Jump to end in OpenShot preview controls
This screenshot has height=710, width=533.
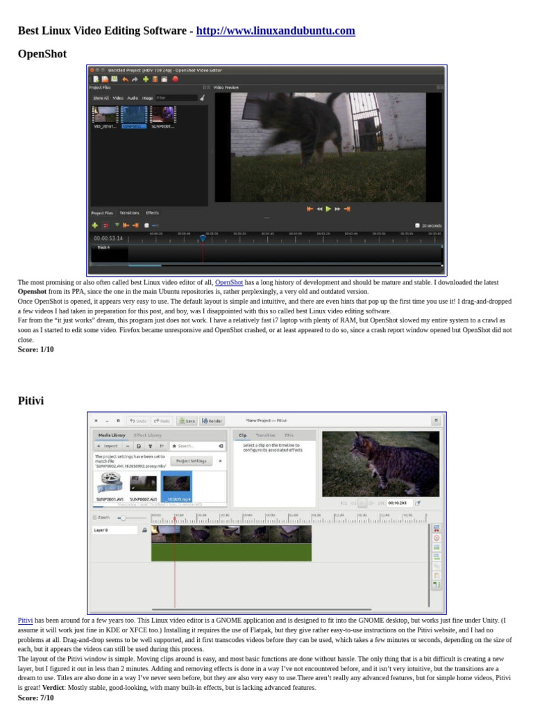coord(347,209)
